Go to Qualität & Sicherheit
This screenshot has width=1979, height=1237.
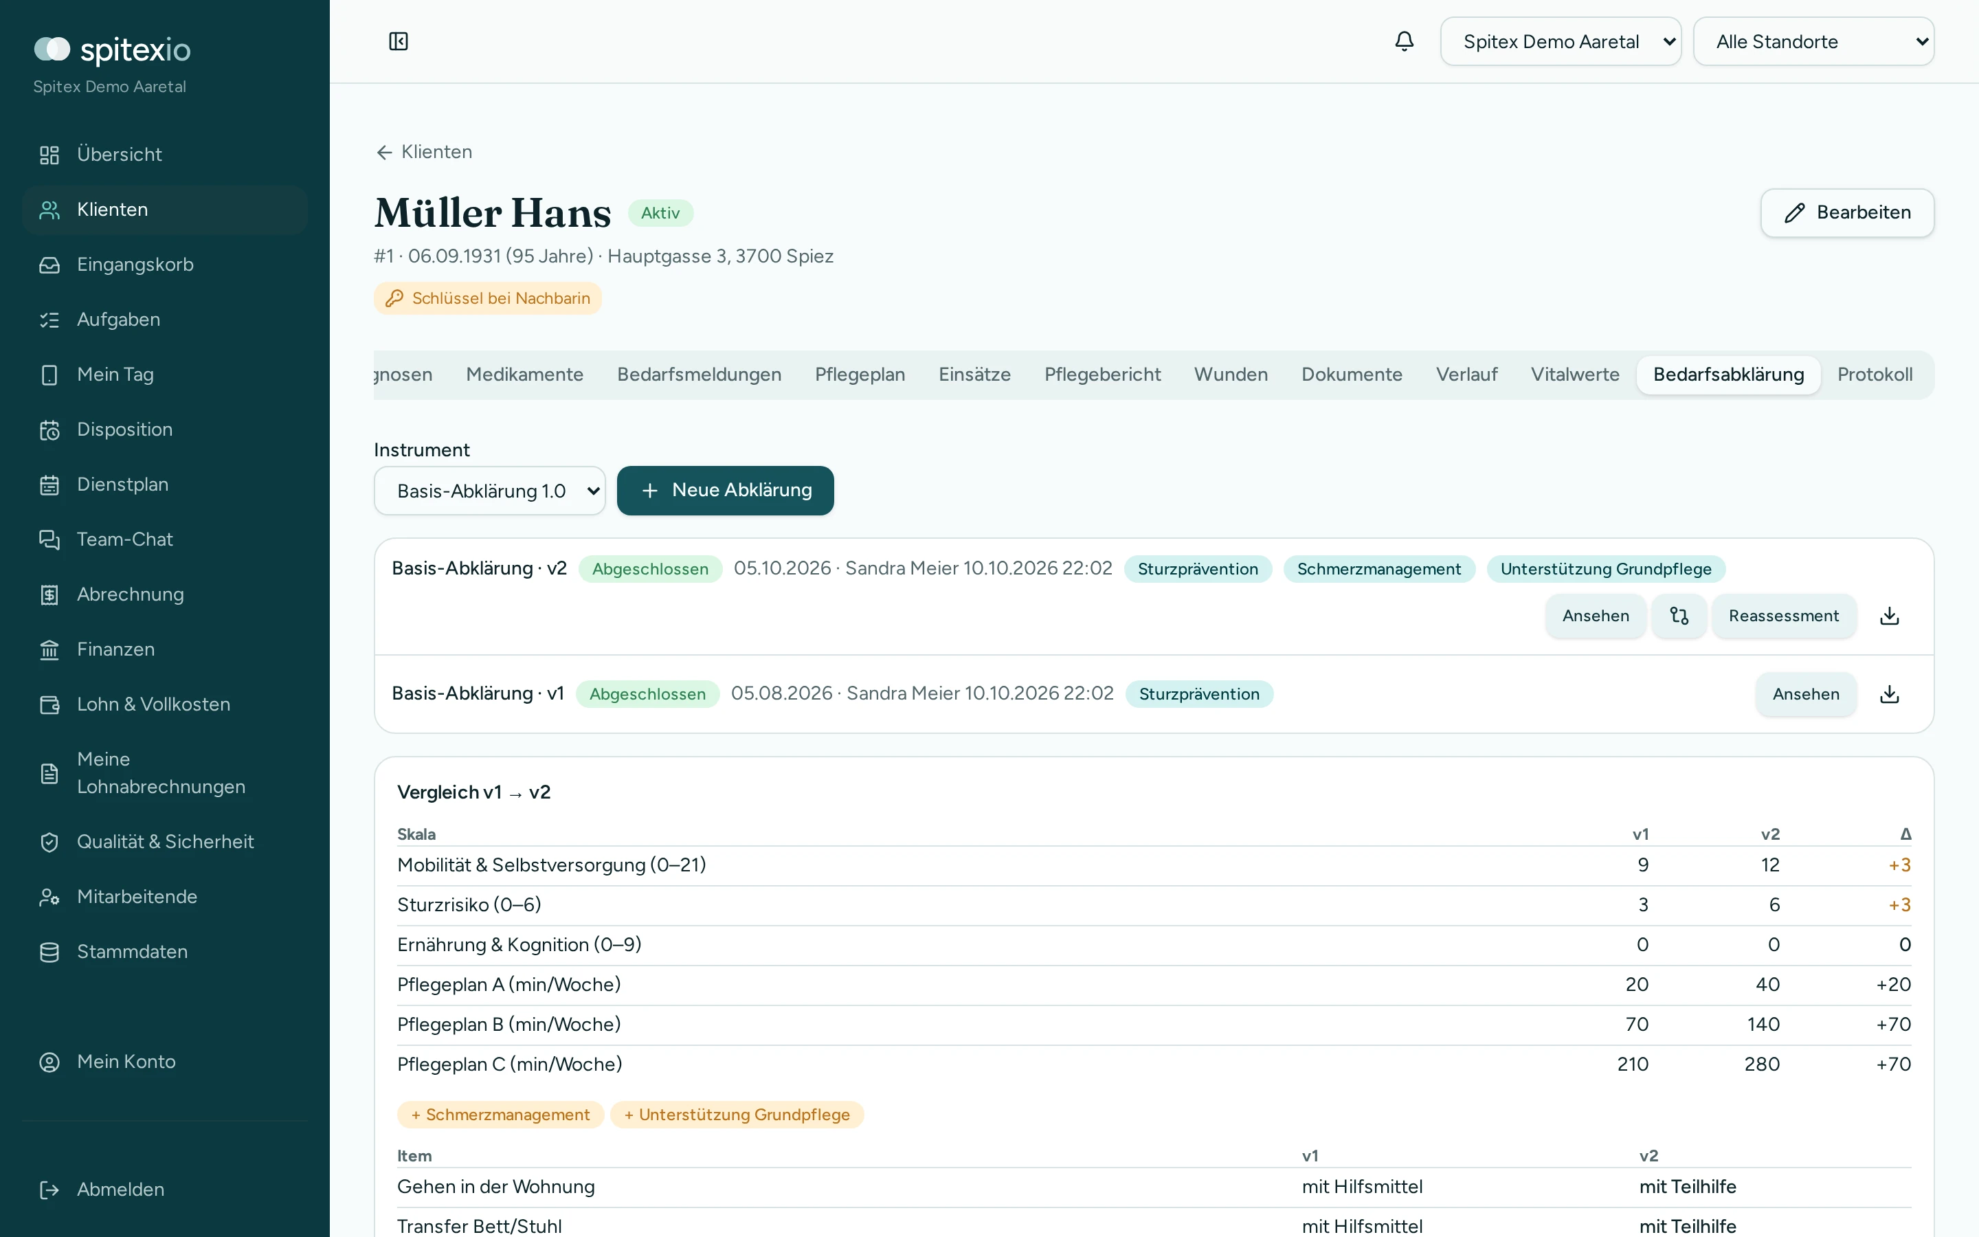point(164,841)
